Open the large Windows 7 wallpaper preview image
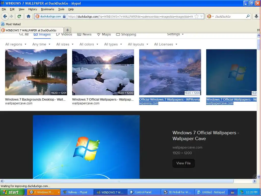261x196 pixels. 86,147
